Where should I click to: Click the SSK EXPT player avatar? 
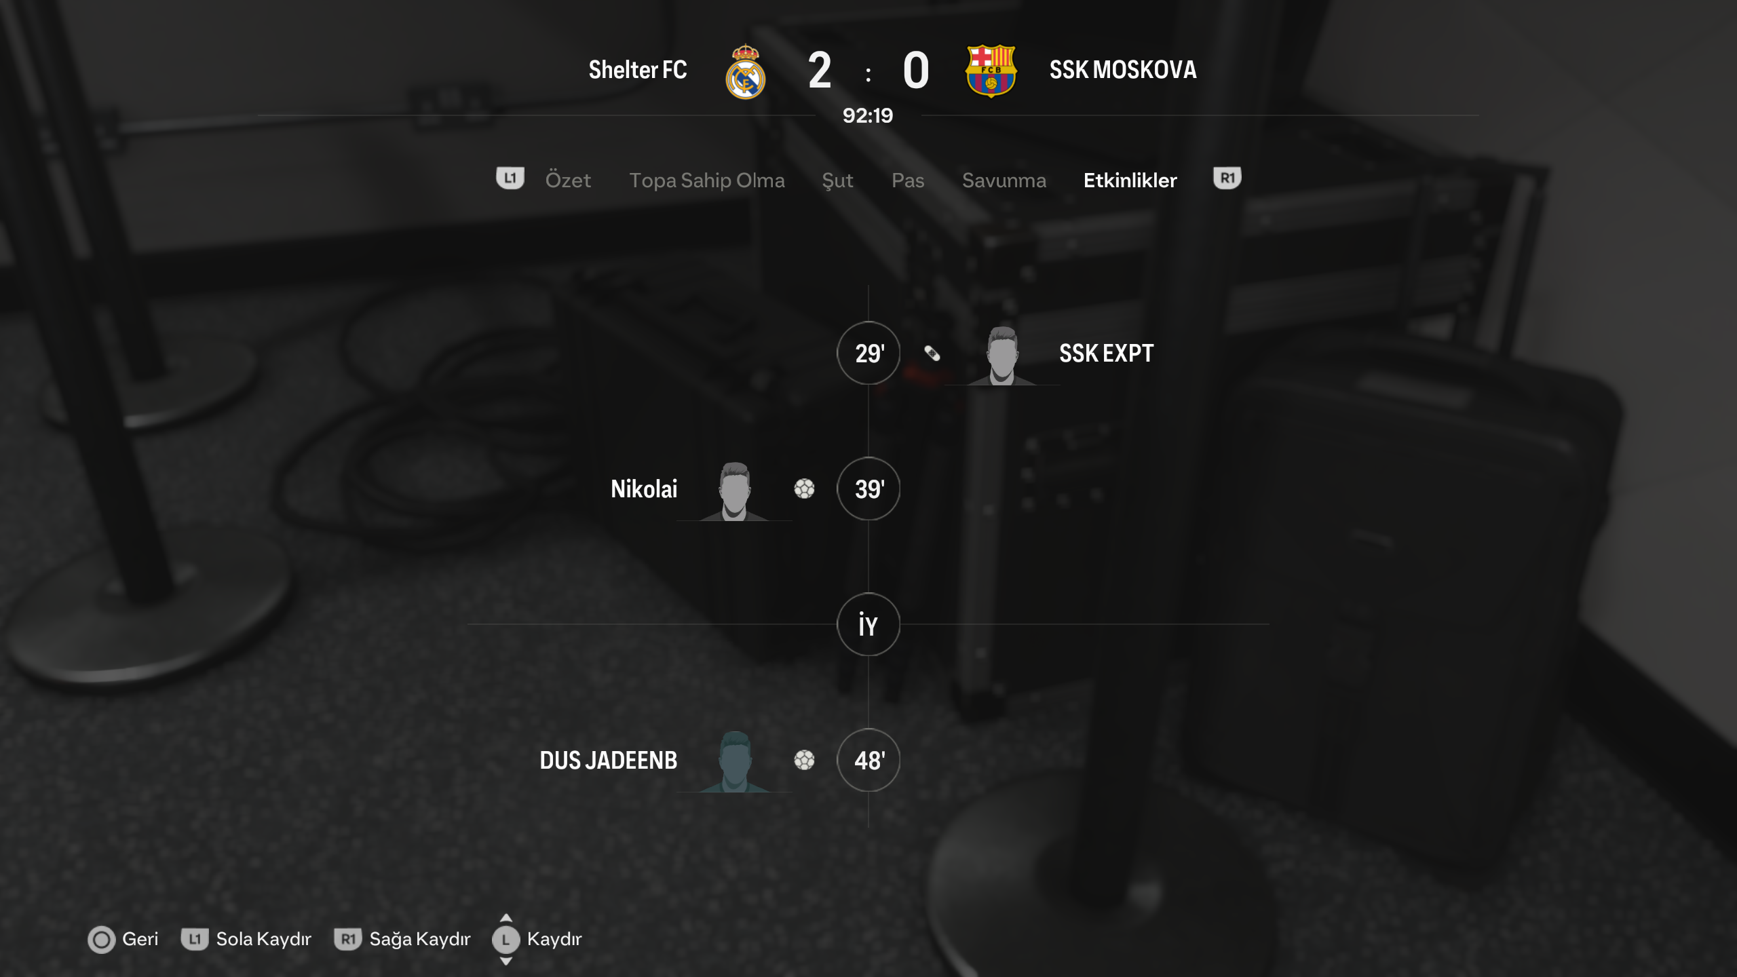click(1002, 355)
